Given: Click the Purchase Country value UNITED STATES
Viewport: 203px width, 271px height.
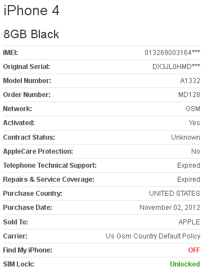Looking at the screenshot, I should [x=174, y=194].
